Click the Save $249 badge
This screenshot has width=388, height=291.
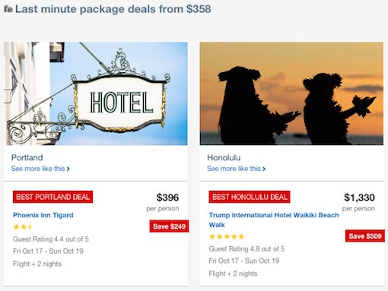(x=169, y=226)
